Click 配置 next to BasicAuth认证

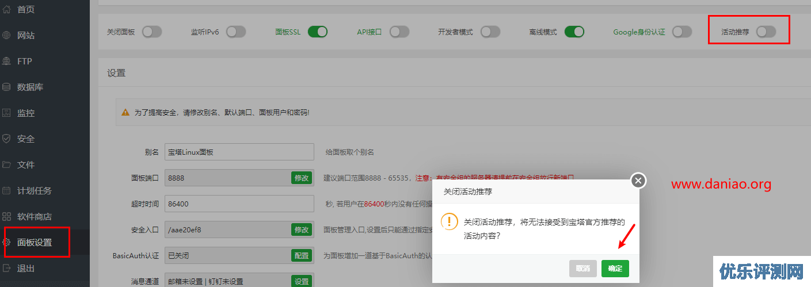pos(302,255)
